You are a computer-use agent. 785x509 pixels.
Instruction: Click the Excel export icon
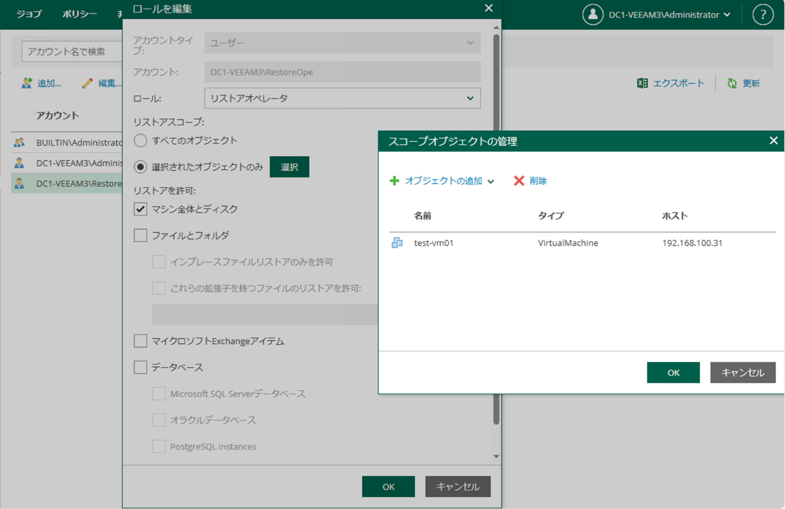coord(642,83)
